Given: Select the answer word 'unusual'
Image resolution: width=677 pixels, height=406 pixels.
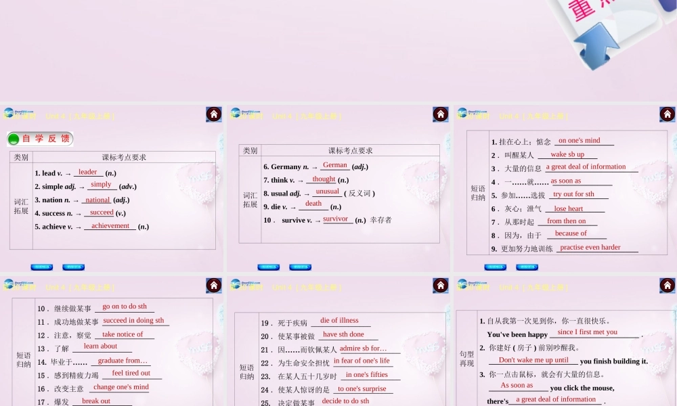Looking at the screenshot, I should click(327, 191).
